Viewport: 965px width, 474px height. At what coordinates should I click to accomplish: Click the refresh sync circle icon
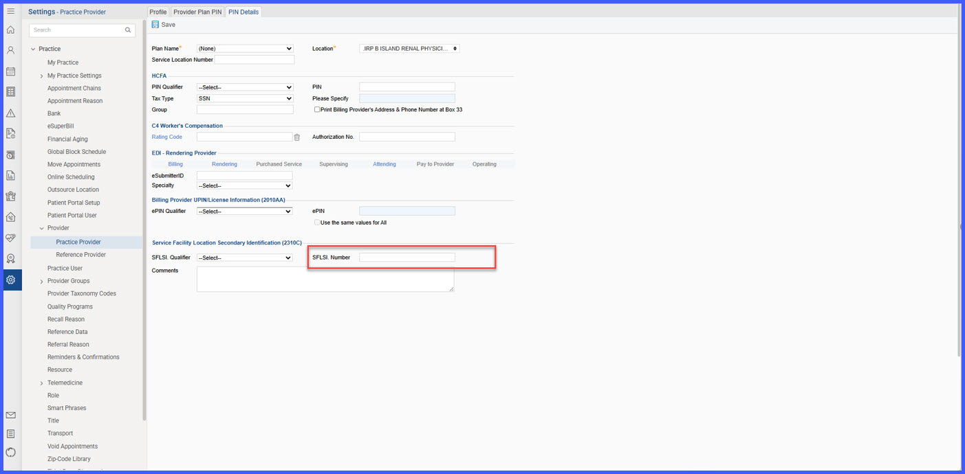coord(10,452)
